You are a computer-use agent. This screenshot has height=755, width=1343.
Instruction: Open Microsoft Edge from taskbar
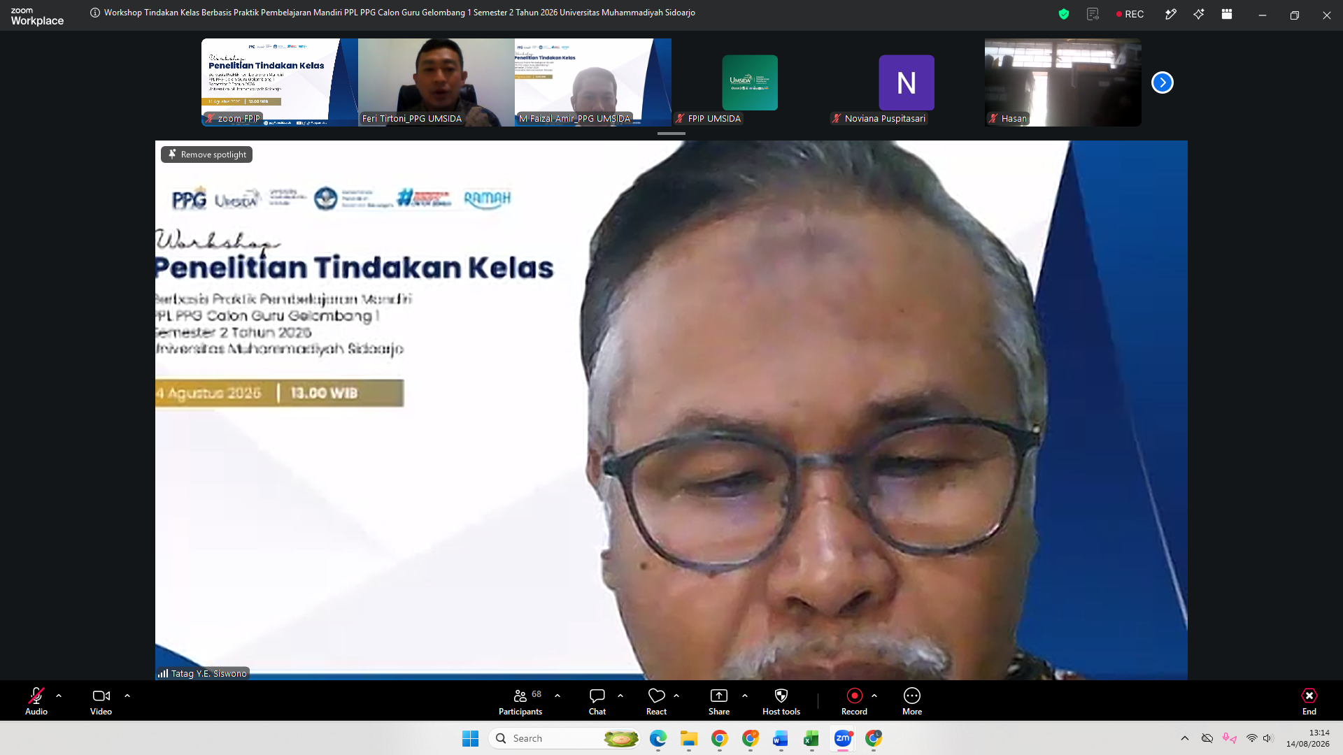click(658, 738)
